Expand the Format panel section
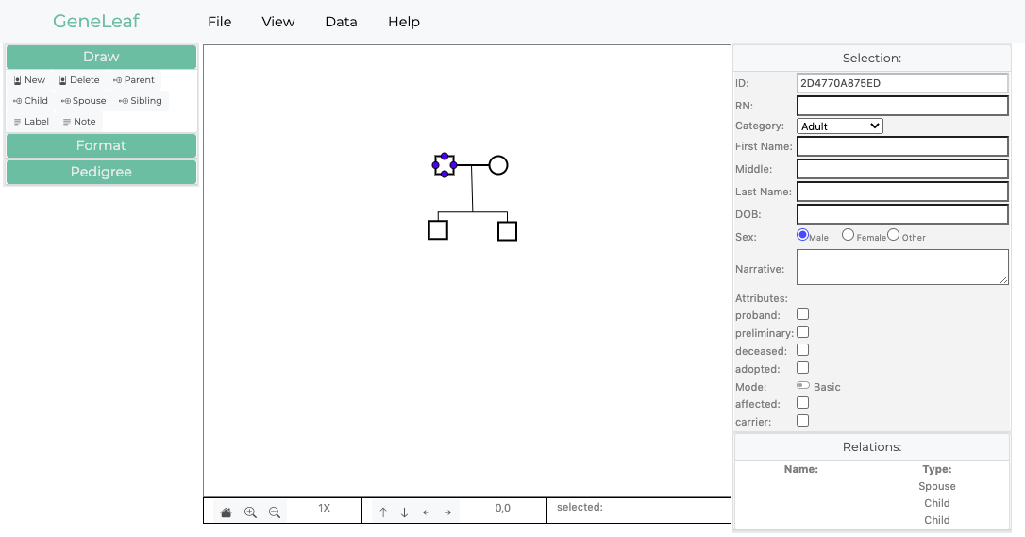The height and width of the screenshot is (537, 1025). [101, 145]
